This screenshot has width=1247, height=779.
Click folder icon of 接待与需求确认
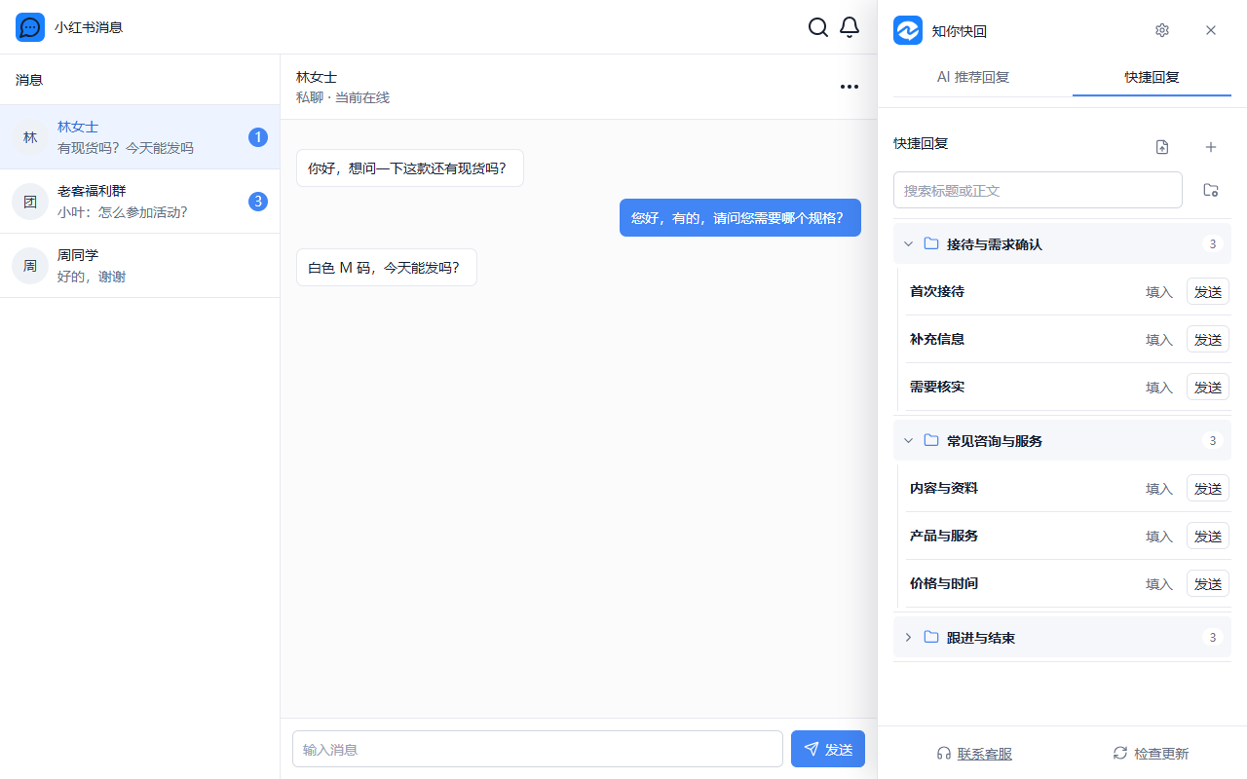pos(931,243)
